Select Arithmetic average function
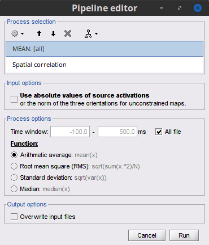This screenshot has height=245, width=209. coord(14,155)
